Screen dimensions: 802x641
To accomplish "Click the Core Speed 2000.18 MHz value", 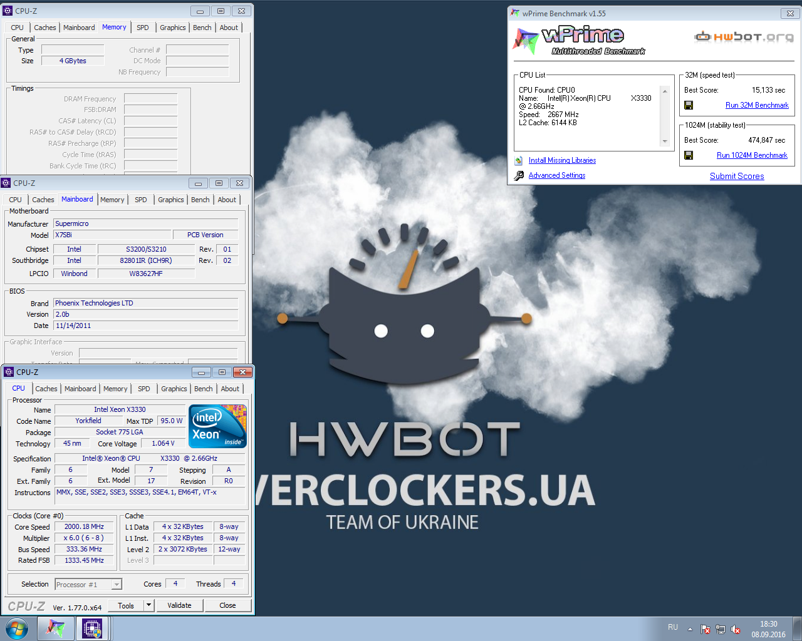I will pyautogui.click(x=84, y=526).
